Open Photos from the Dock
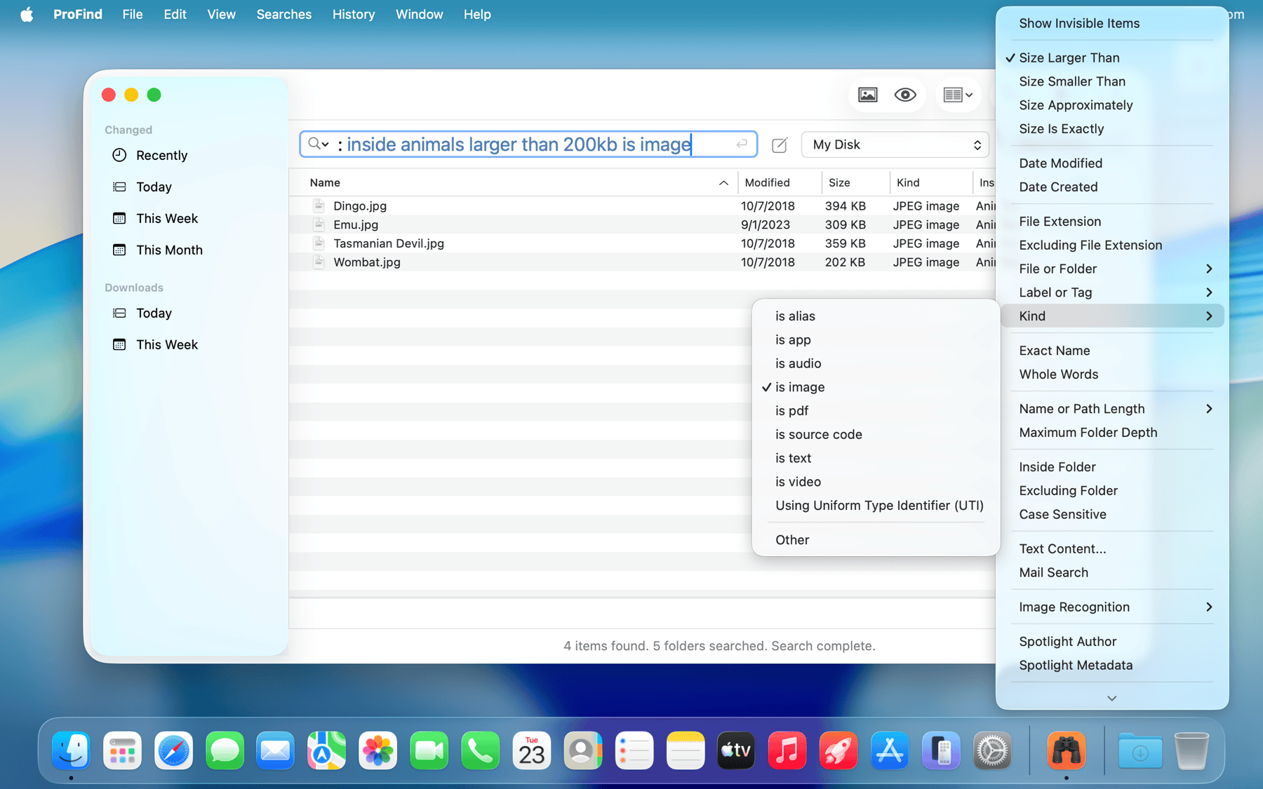 [377, 751]
